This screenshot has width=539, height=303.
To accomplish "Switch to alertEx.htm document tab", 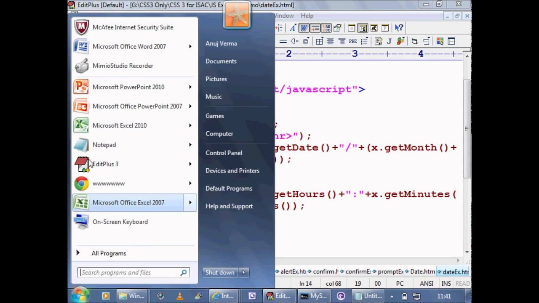I will click(291, 272).
